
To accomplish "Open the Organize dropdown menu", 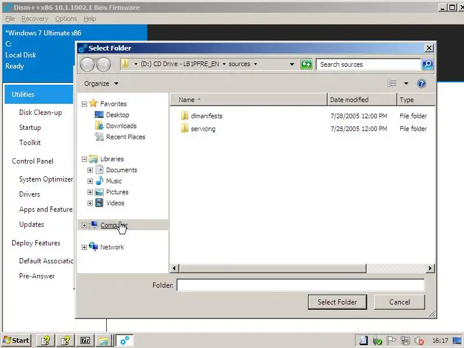I will (x=101, y=84).
